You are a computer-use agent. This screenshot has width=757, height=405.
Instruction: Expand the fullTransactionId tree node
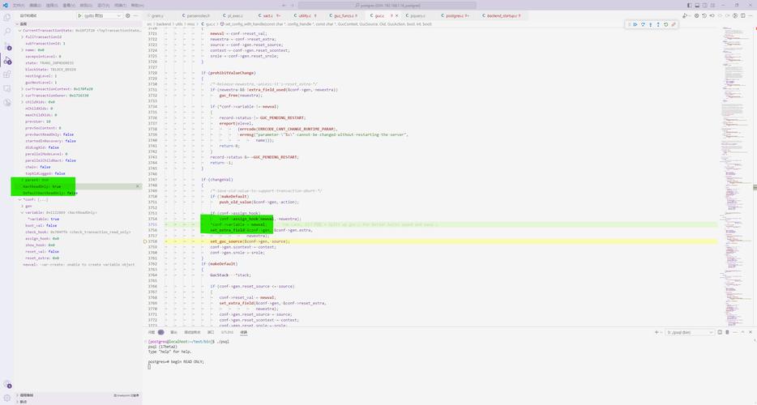coord(23,36)
